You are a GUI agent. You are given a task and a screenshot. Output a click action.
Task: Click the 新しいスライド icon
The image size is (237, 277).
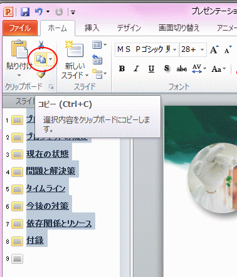click(75, 49)
